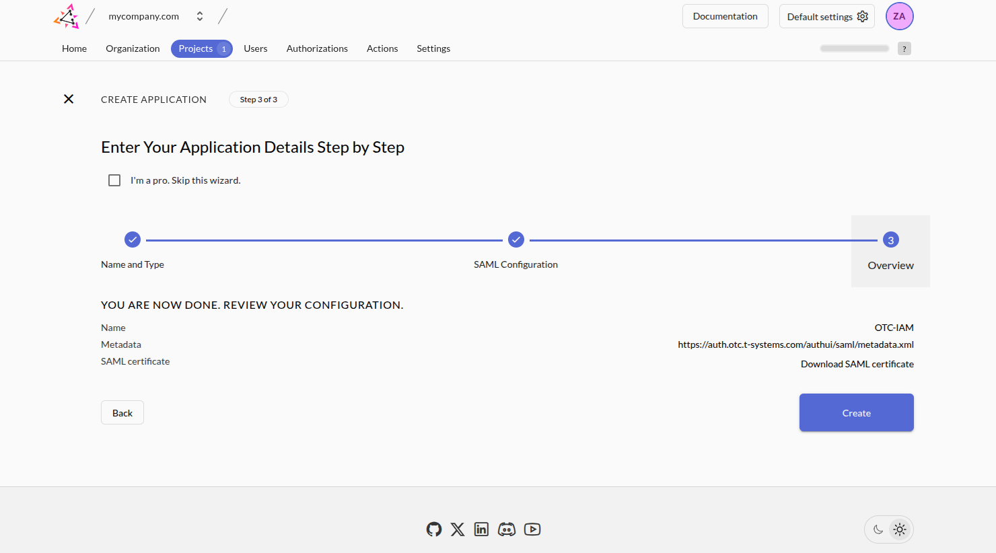The height and width of the screenshot is (553, 996).
Task: Switch to light theme sun toggle
Action: click(x=900, y=529)
